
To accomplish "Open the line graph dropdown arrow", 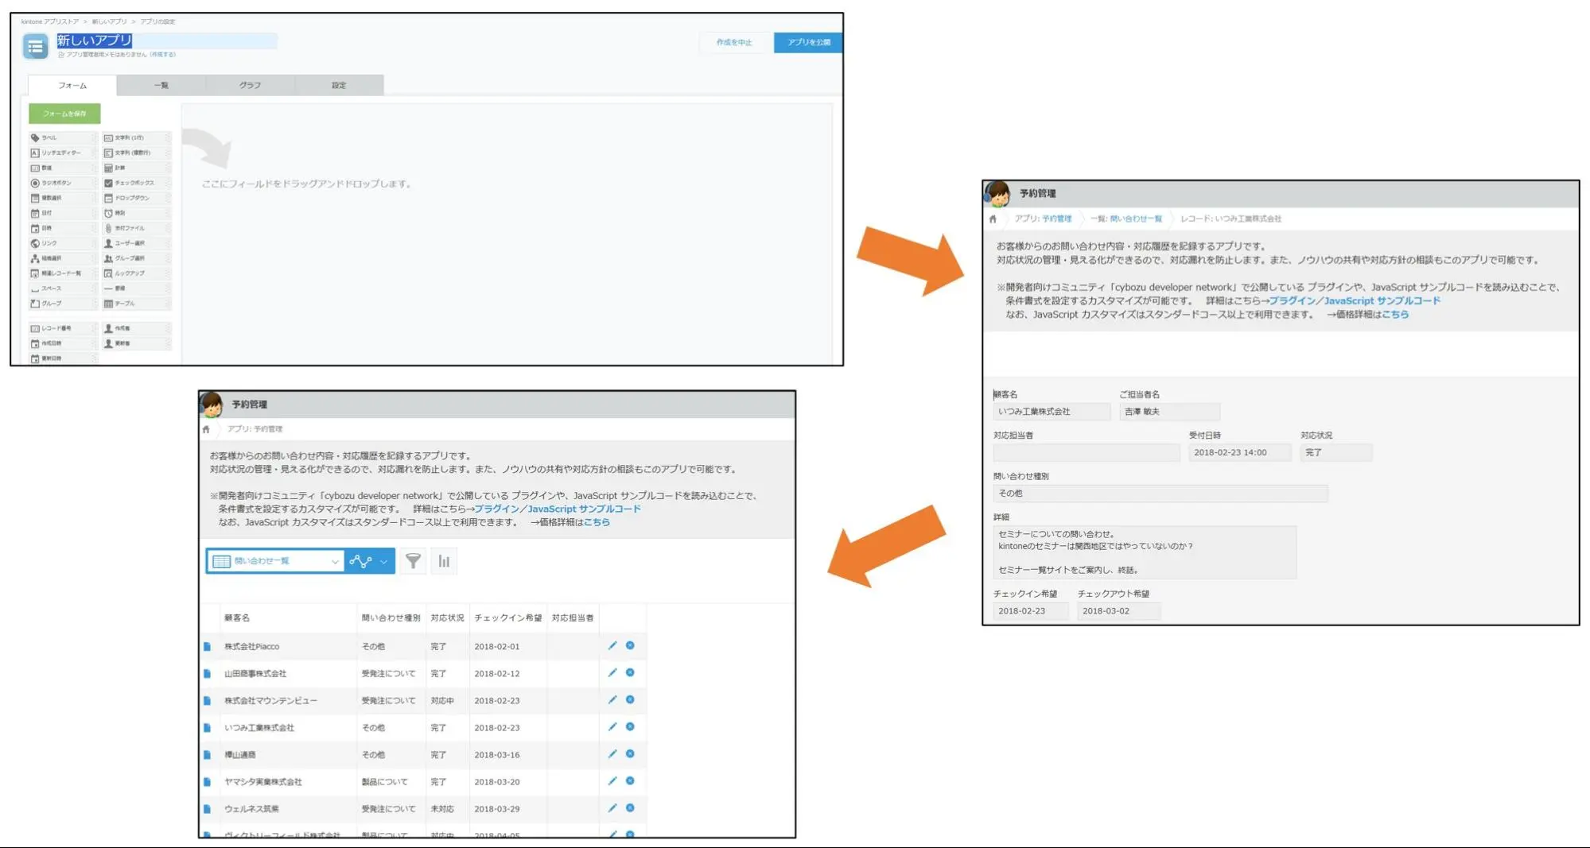I will point(384,561).
